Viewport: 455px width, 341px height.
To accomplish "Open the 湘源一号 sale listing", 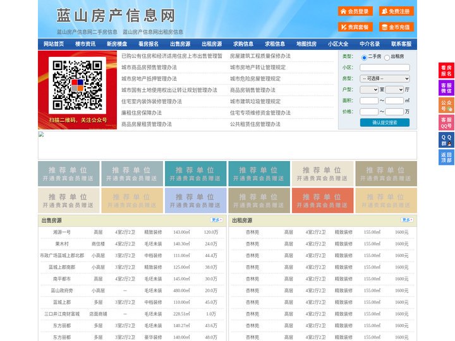I will click(x=62, y=232).
